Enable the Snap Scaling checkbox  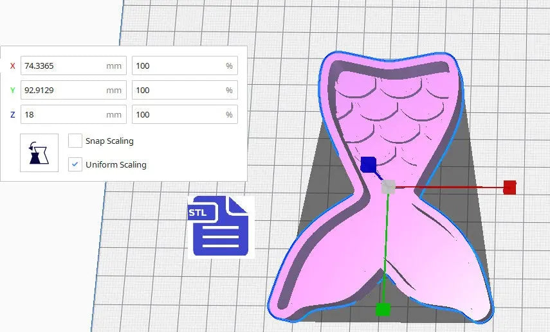tap(75, 141)
